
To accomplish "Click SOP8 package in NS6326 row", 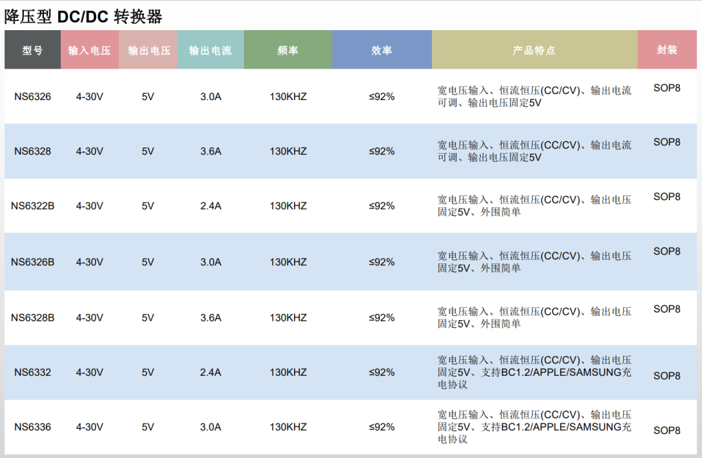I will [x=667, y=88].
